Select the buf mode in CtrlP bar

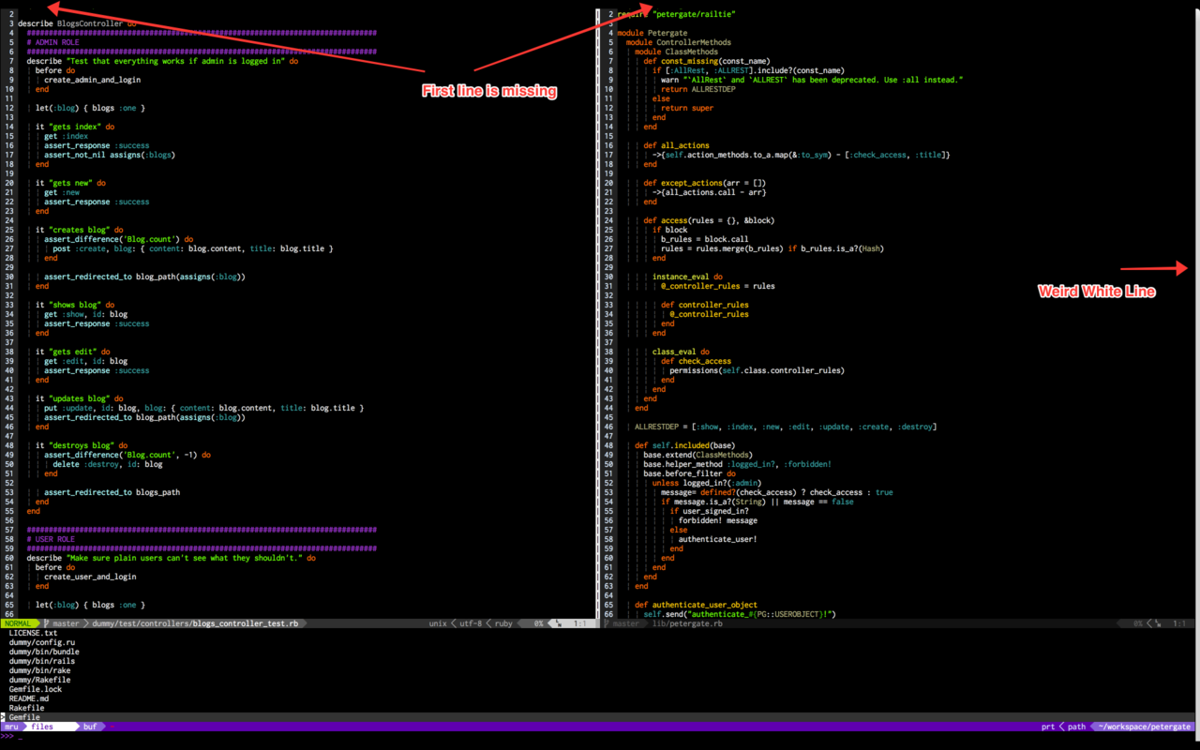[x=90, y=727]
